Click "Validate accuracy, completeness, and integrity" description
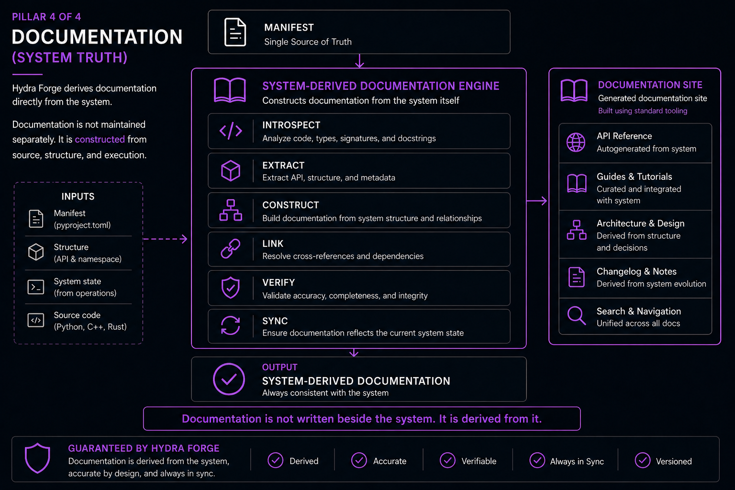Viewport: 735px width, 490px height. click(345, 296)
